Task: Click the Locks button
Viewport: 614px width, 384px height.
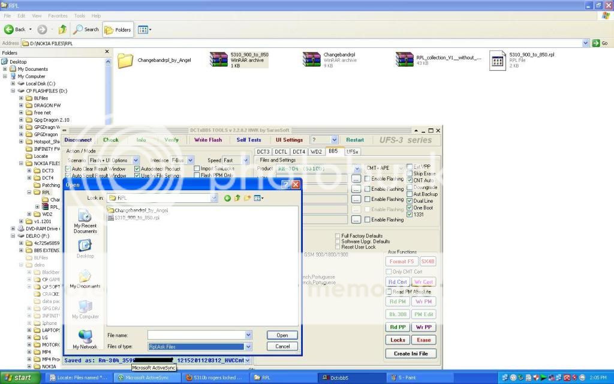Action: click(x=398, y=340)
